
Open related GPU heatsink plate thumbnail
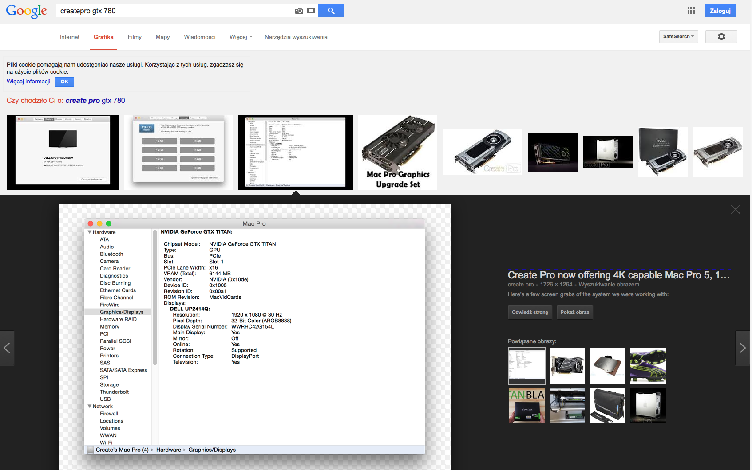click(x=608, y=366)
